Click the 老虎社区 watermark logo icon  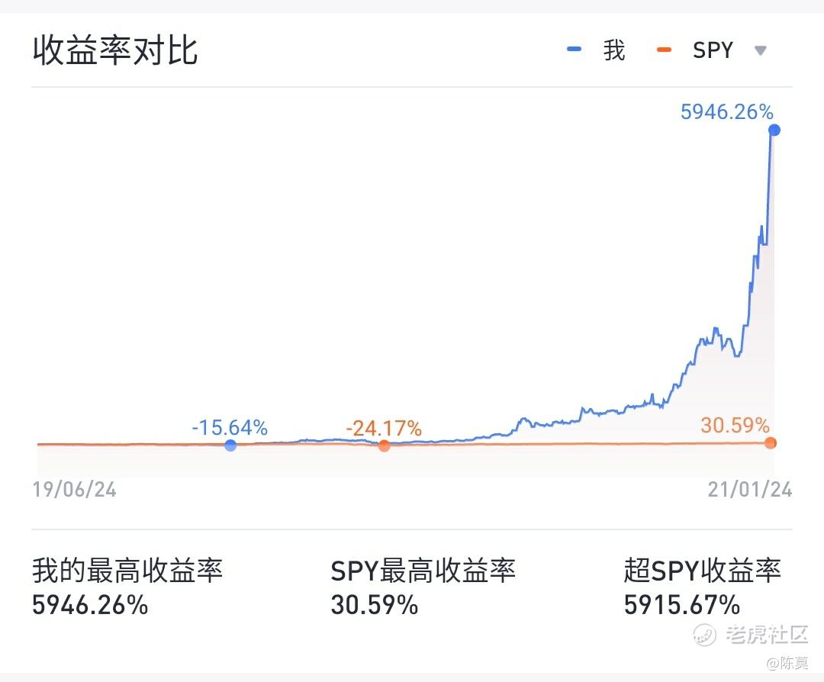(704, 635)
